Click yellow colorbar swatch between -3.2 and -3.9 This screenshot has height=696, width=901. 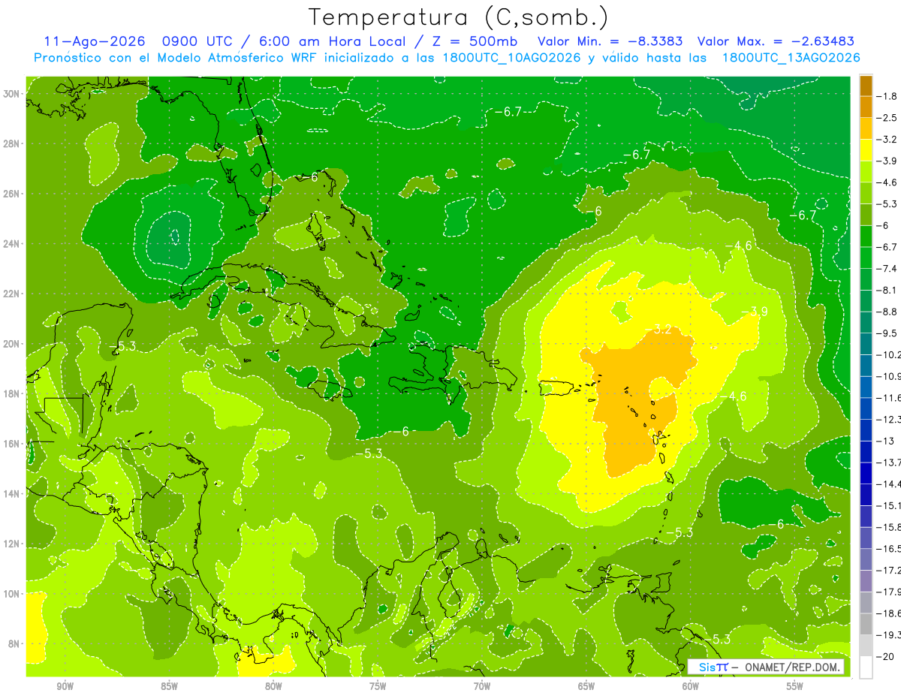(x=866, y=150)
